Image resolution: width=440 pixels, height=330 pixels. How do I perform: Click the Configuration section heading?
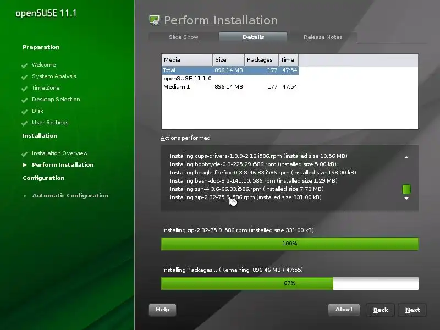[43, 178]
